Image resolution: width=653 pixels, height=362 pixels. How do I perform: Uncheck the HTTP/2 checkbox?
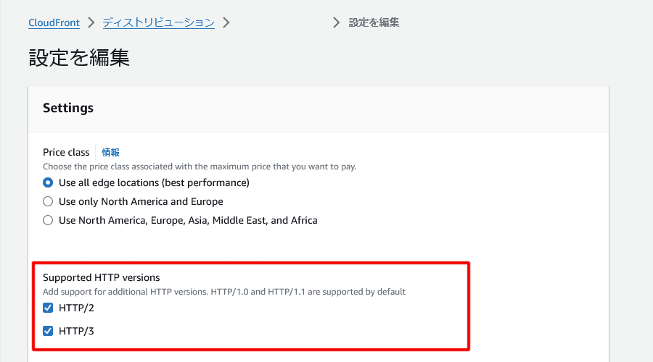(x=48, y=308)
